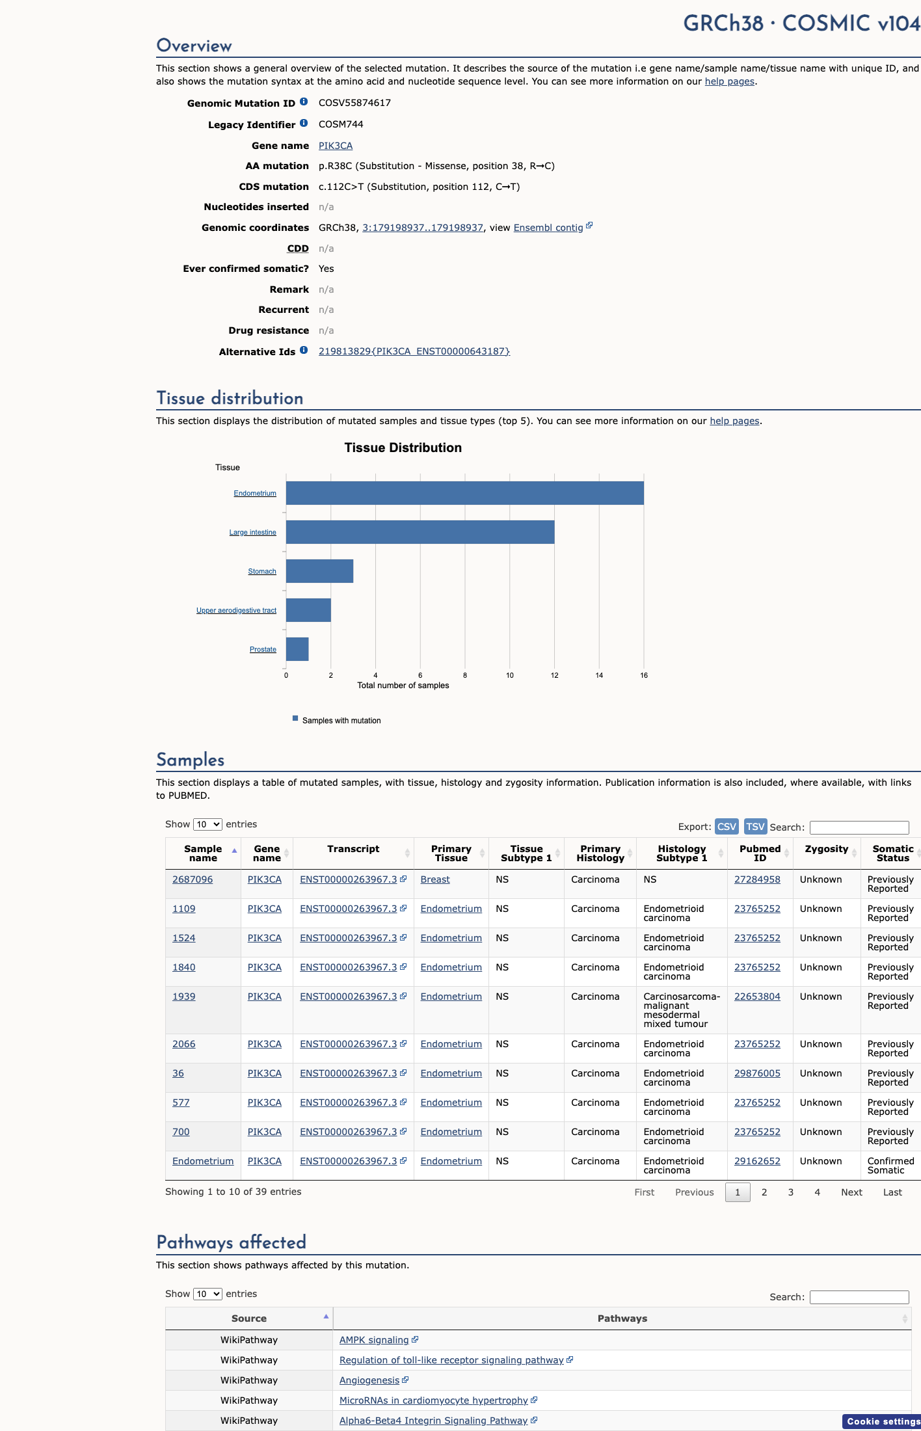Click Stomach chart label
Viewport: 921px width, 1431px height.
(x=262, y=571)
